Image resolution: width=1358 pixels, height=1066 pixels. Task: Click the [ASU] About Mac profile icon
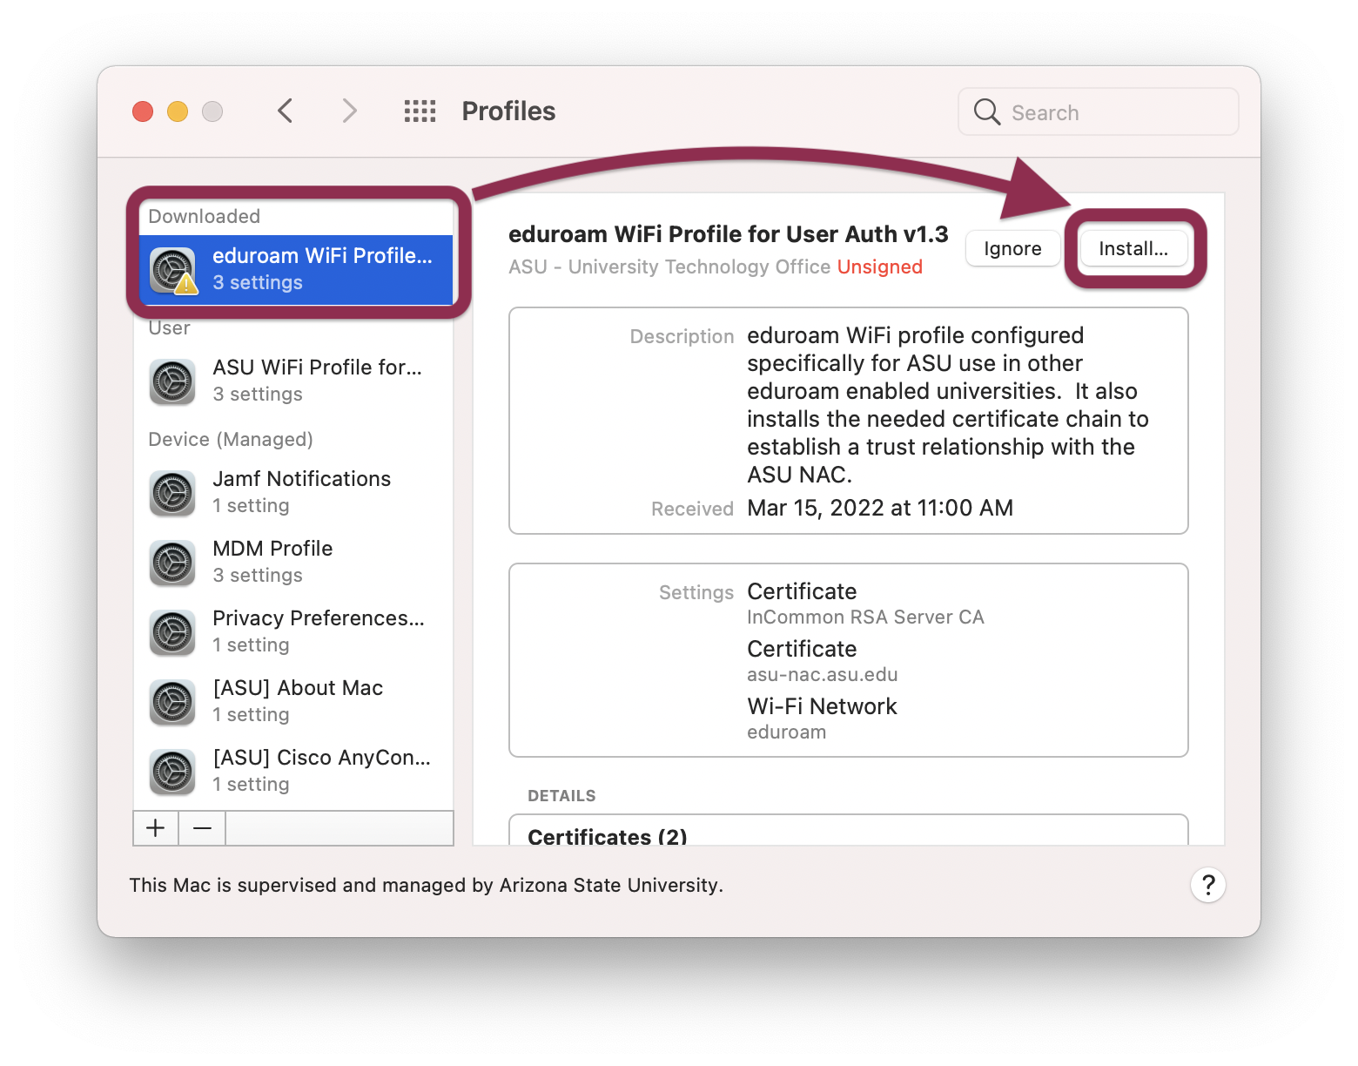(172, 702)
